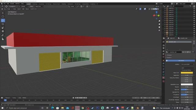Viewport: 196px width, 110px height.
Task: Play the animation in timeline
Action: tap(82, 98)
